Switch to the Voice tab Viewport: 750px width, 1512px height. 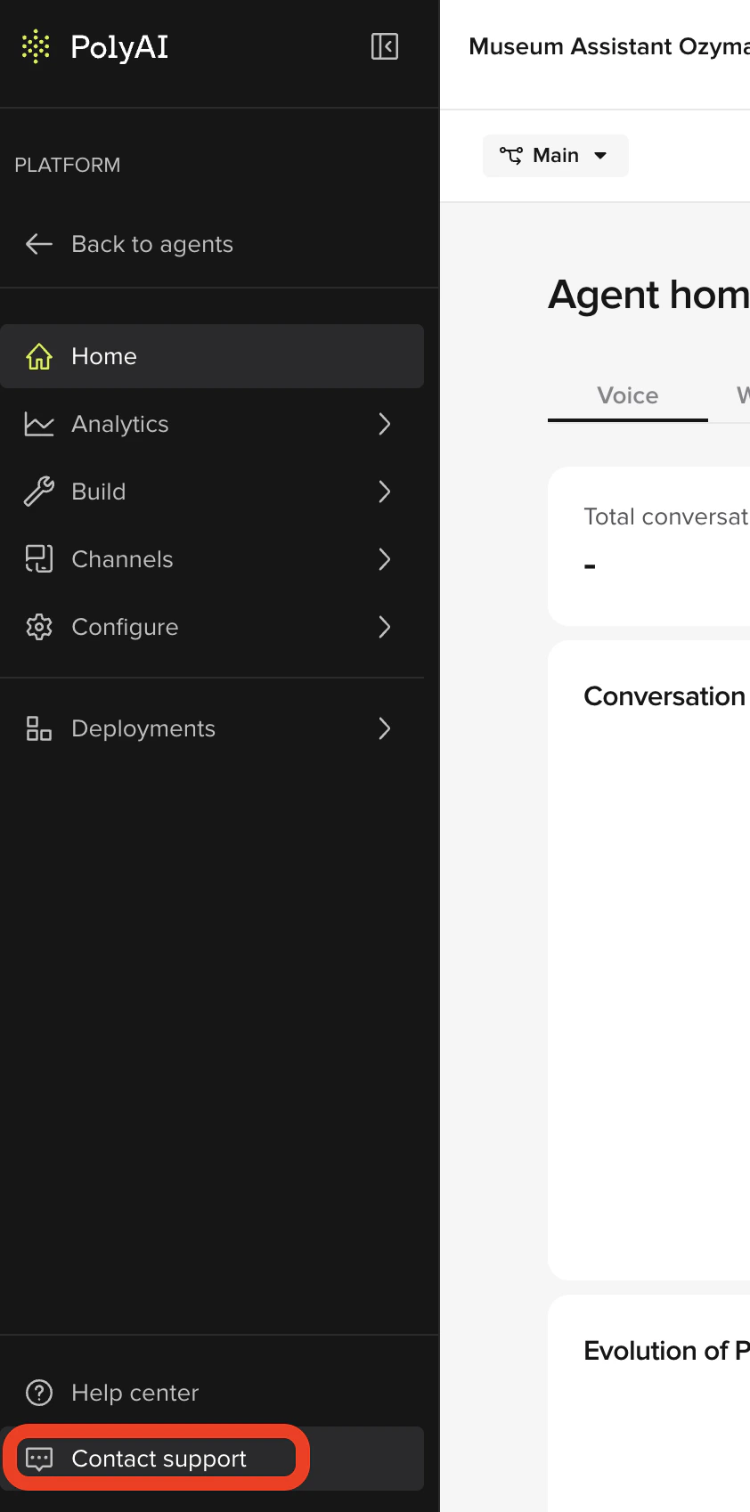pos(628,396)
